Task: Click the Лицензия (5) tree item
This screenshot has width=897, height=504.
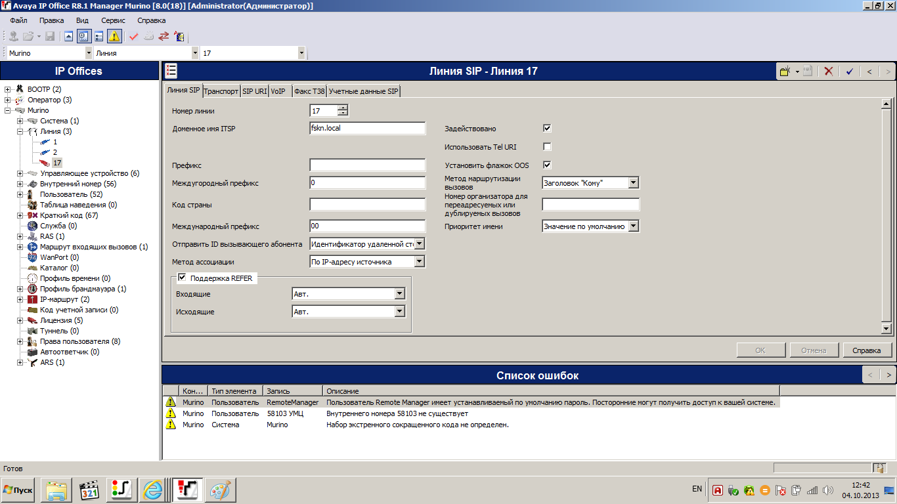Action: [x=61, y=320]
